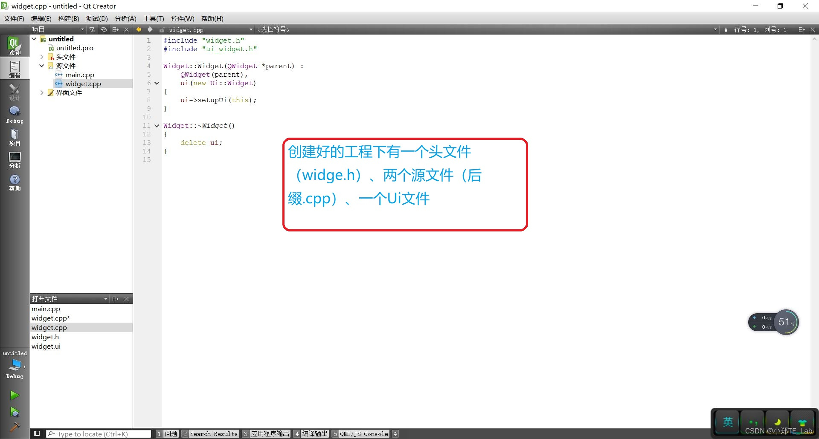The height and width of the screenshot is (439, 819).
Task: Open the Analyze (分析) mode
Action: (x=15, y=159)
